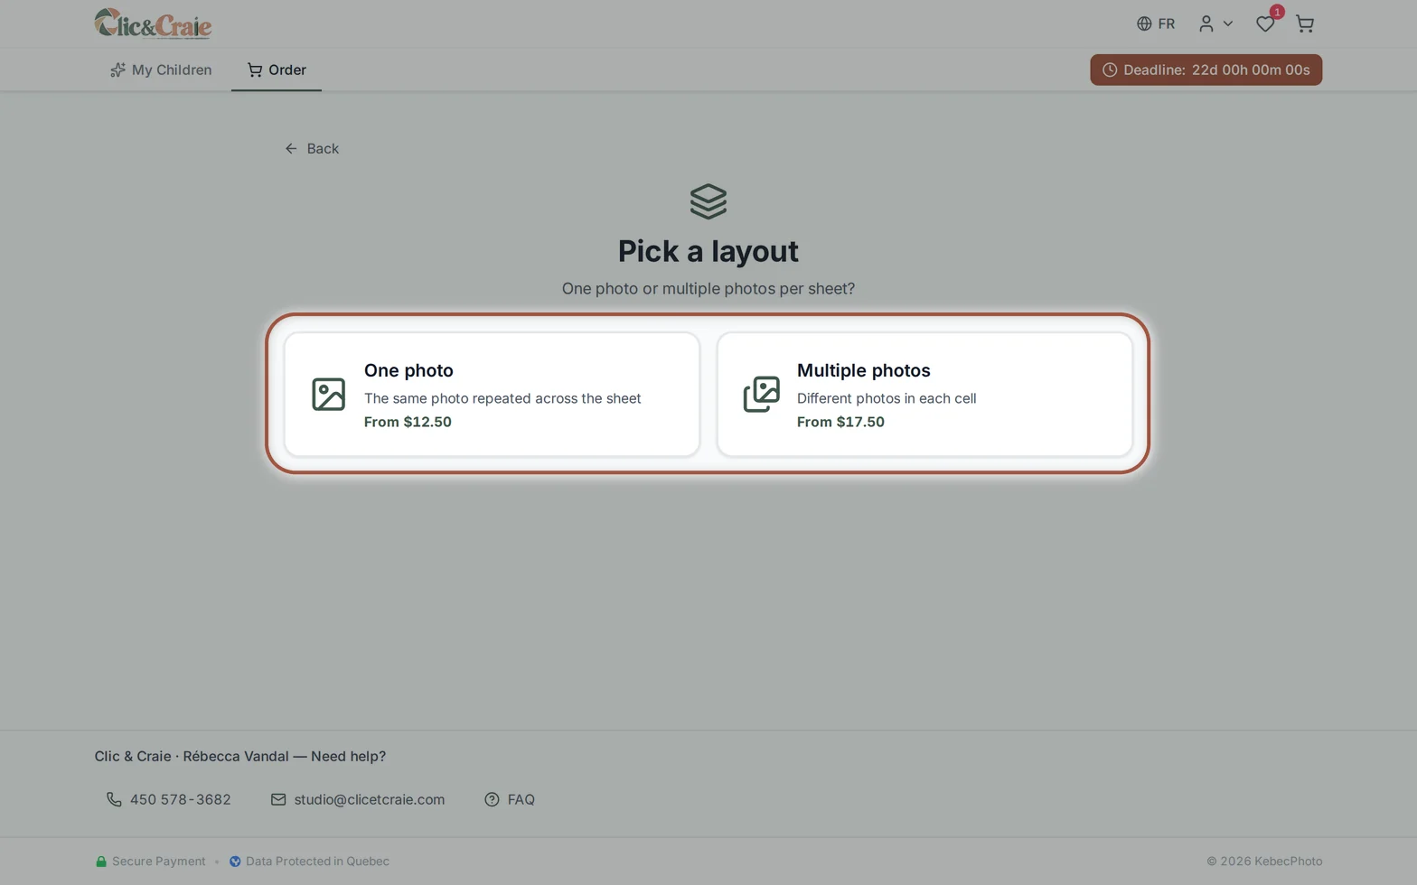Click the stacked images icon in Multiple photos card

tap(761, 395)
